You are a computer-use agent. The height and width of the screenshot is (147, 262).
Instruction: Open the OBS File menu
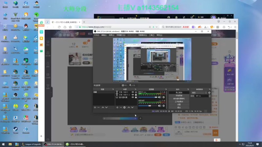(x=96, y=35)
